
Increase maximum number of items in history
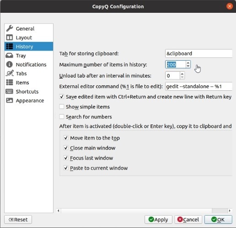pyautogui.click(x=188, y=62)
